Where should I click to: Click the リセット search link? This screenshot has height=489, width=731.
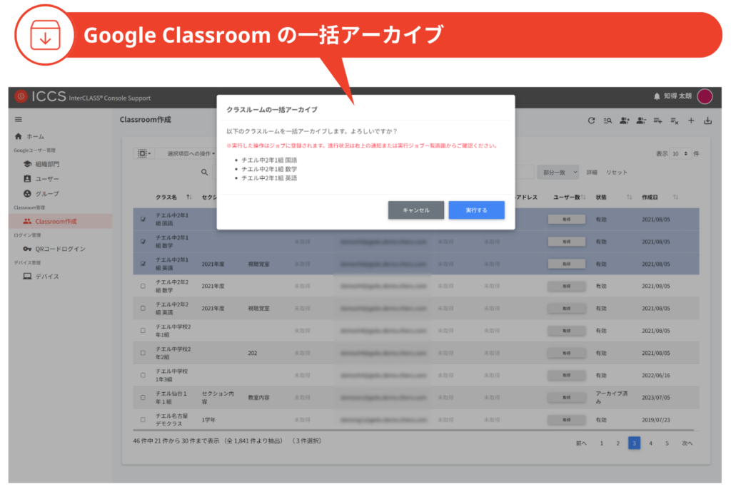(x=617, y=173)
